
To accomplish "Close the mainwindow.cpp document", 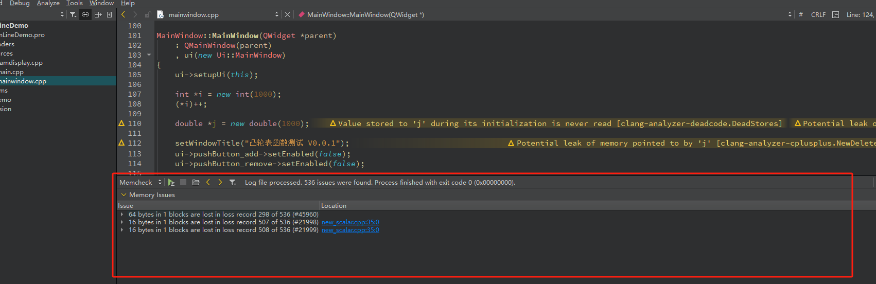I will (288, 15).
